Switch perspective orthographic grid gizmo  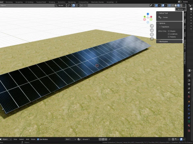[x=152, y=39]
